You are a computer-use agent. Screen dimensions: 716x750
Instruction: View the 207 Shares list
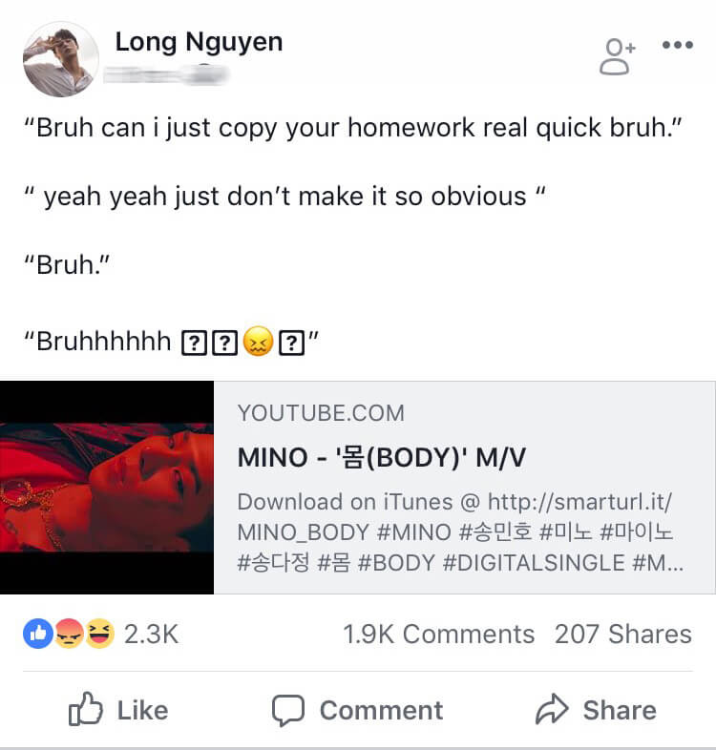click(x=623, y=635)
